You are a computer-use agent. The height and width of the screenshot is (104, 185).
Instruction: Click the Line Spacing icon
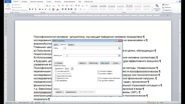[x=76, y=9]
